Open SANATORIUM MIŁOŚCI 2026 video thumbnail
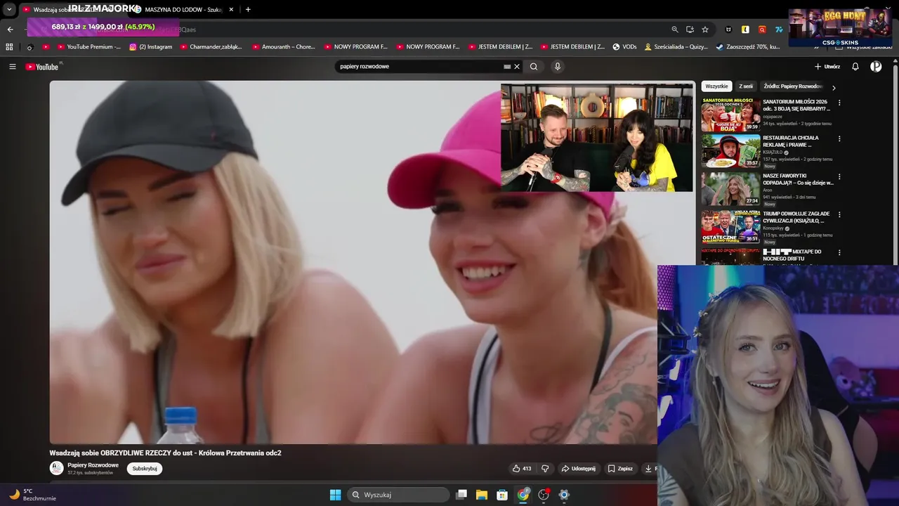The image size is (899, 506). coord(730,115)
